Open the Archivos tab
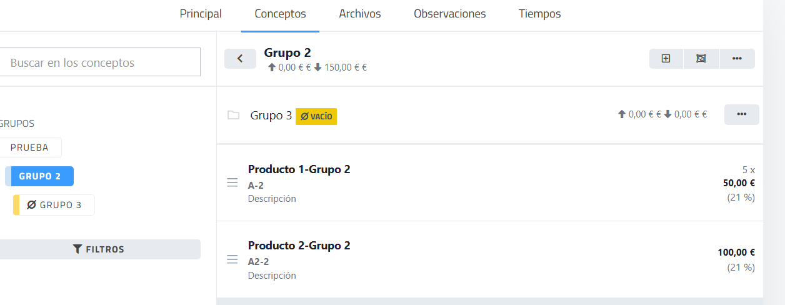The height and width of the screenshot is (305, 785). pyautogui.click(x=360, y=14)
